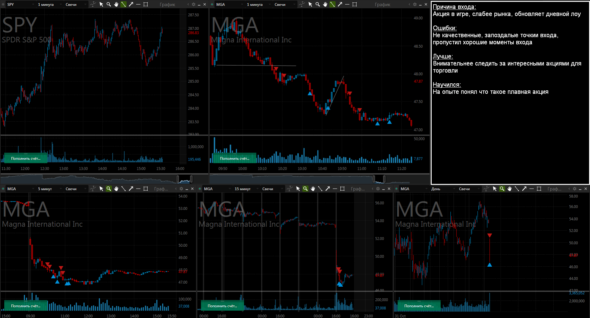The height and width of the screenshot is (318, 590).
Task: Open indicators icon in MGA 15 минут chart
Action: coord(290,189)
